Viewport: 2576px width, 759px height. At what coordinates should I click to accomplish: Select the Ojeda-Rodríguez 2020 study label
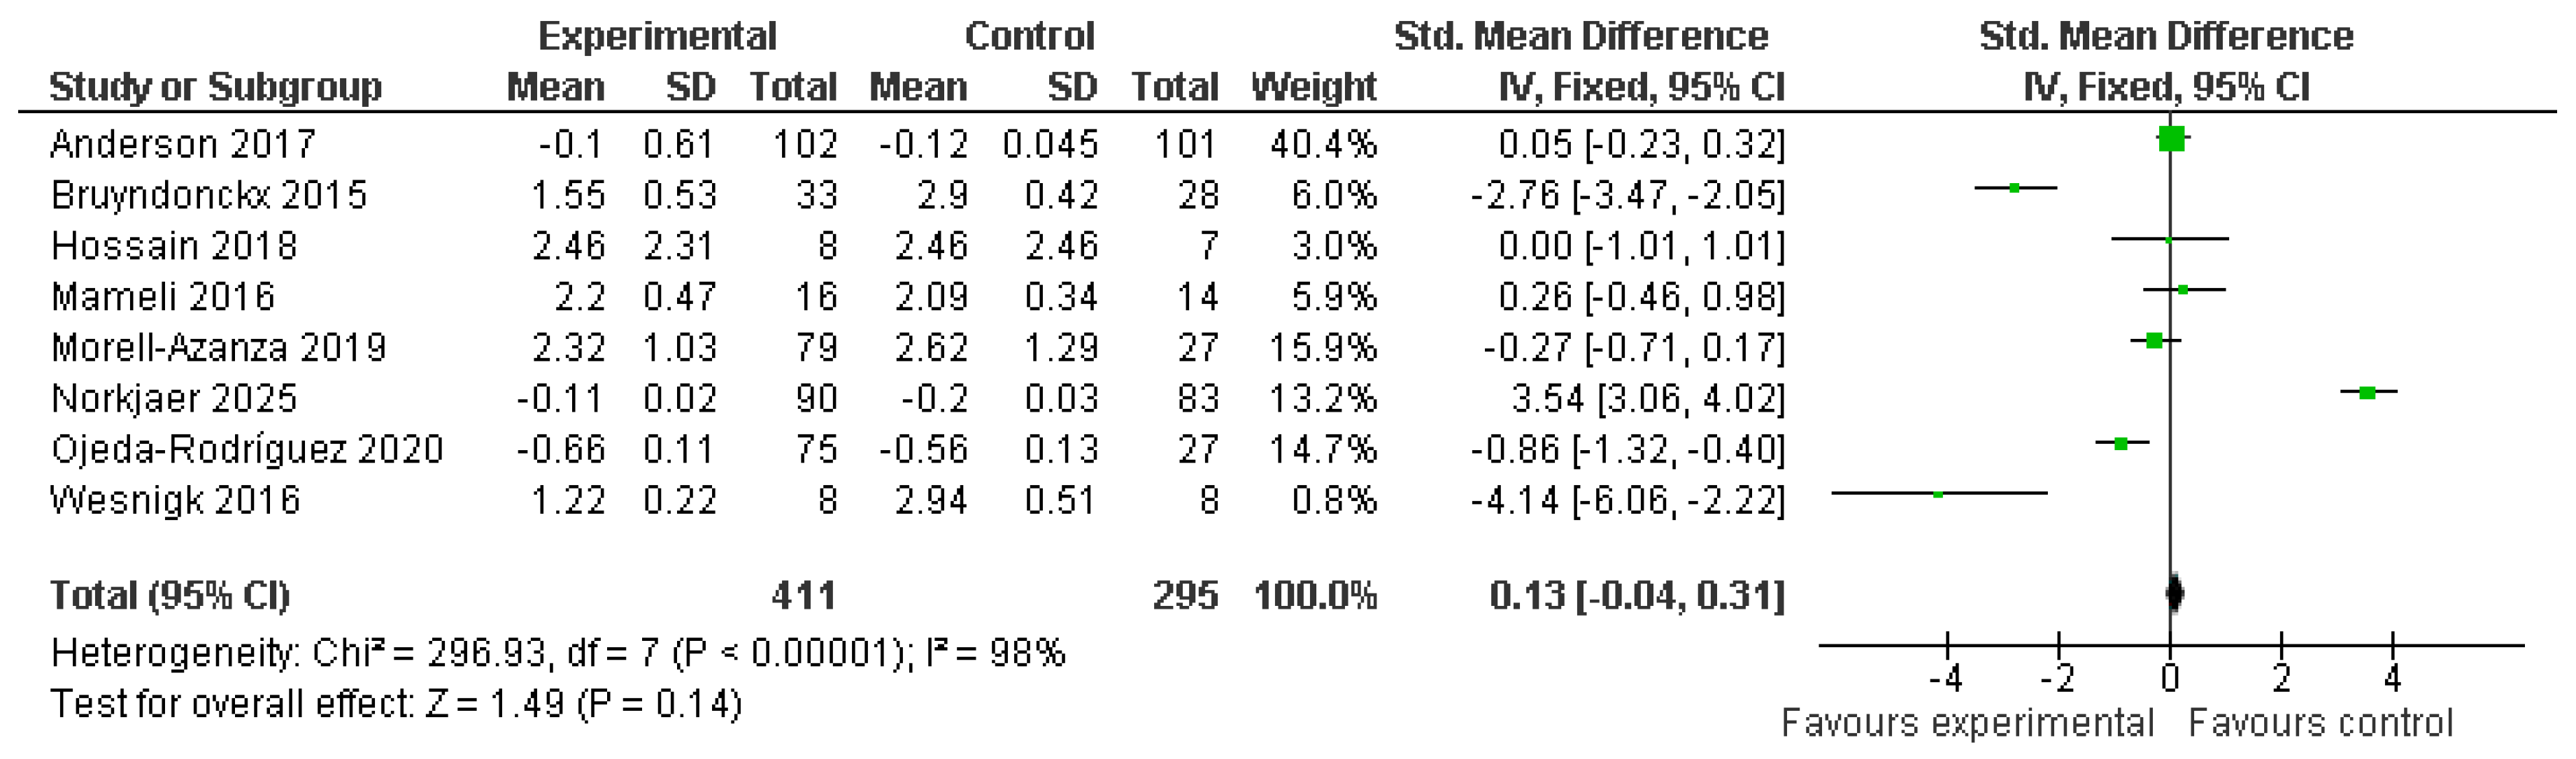[x=246, y=450]
